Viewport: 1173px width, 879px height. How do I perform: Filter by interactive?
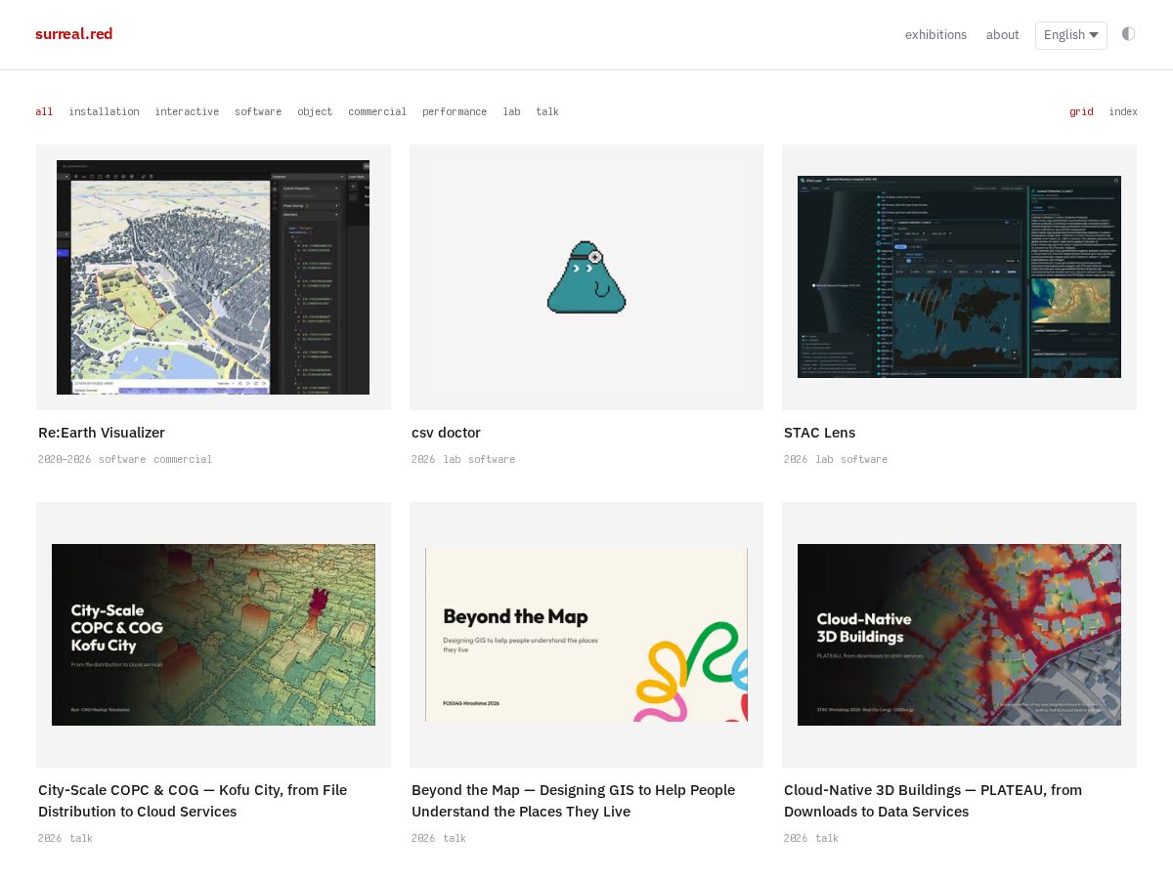coord(187,111)
